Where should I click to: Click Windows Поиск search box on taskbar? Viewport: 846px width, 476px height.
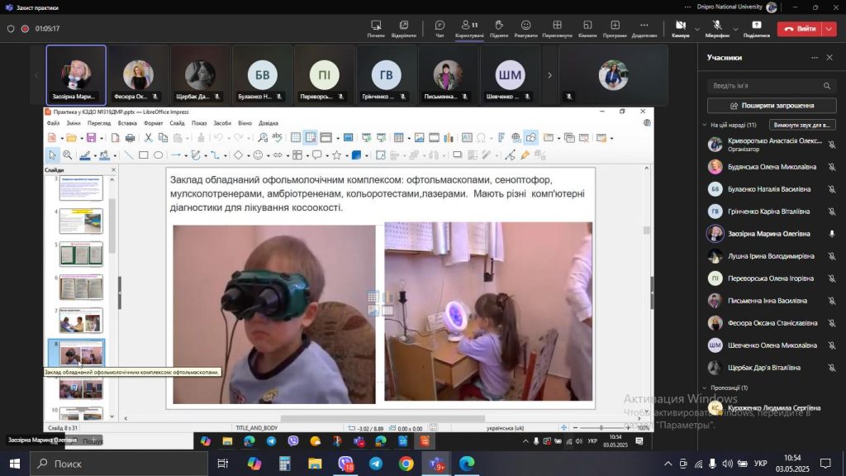tap(119, 464)
